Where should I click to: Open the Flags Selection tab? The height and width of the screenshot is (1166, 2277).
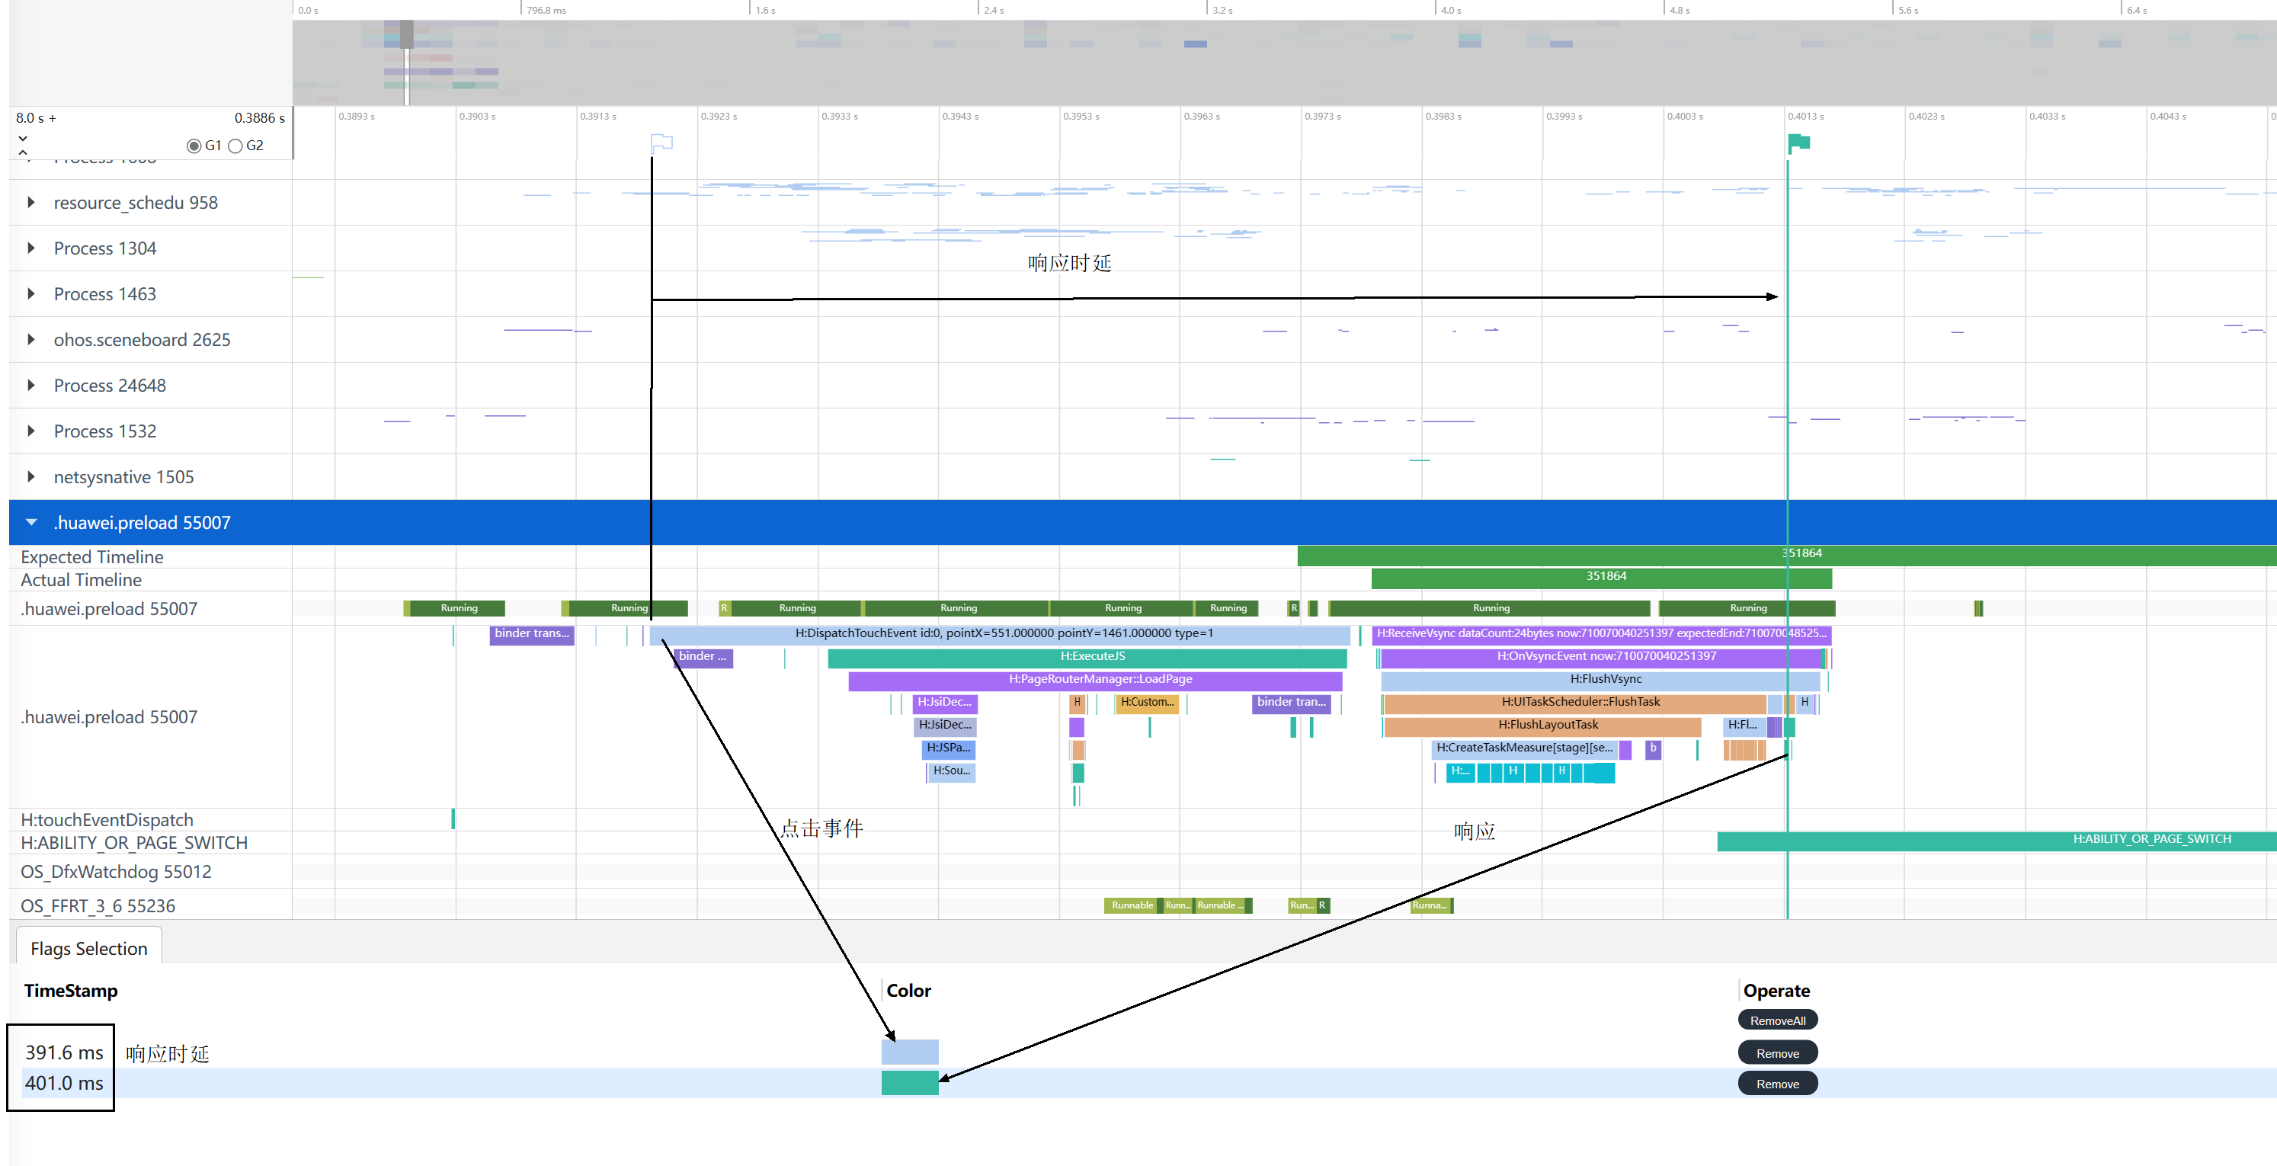[x=88, y=949]
